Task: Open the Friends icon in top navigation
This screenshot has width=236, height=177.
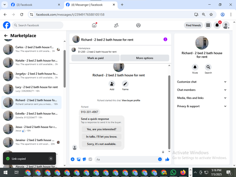Action: click(116, 25)
